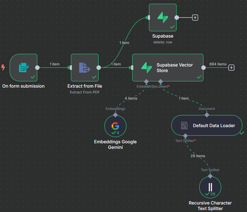Click the Vector Store Embedding input diamond
The image size is (247, 212).
[x=146, y=82]
